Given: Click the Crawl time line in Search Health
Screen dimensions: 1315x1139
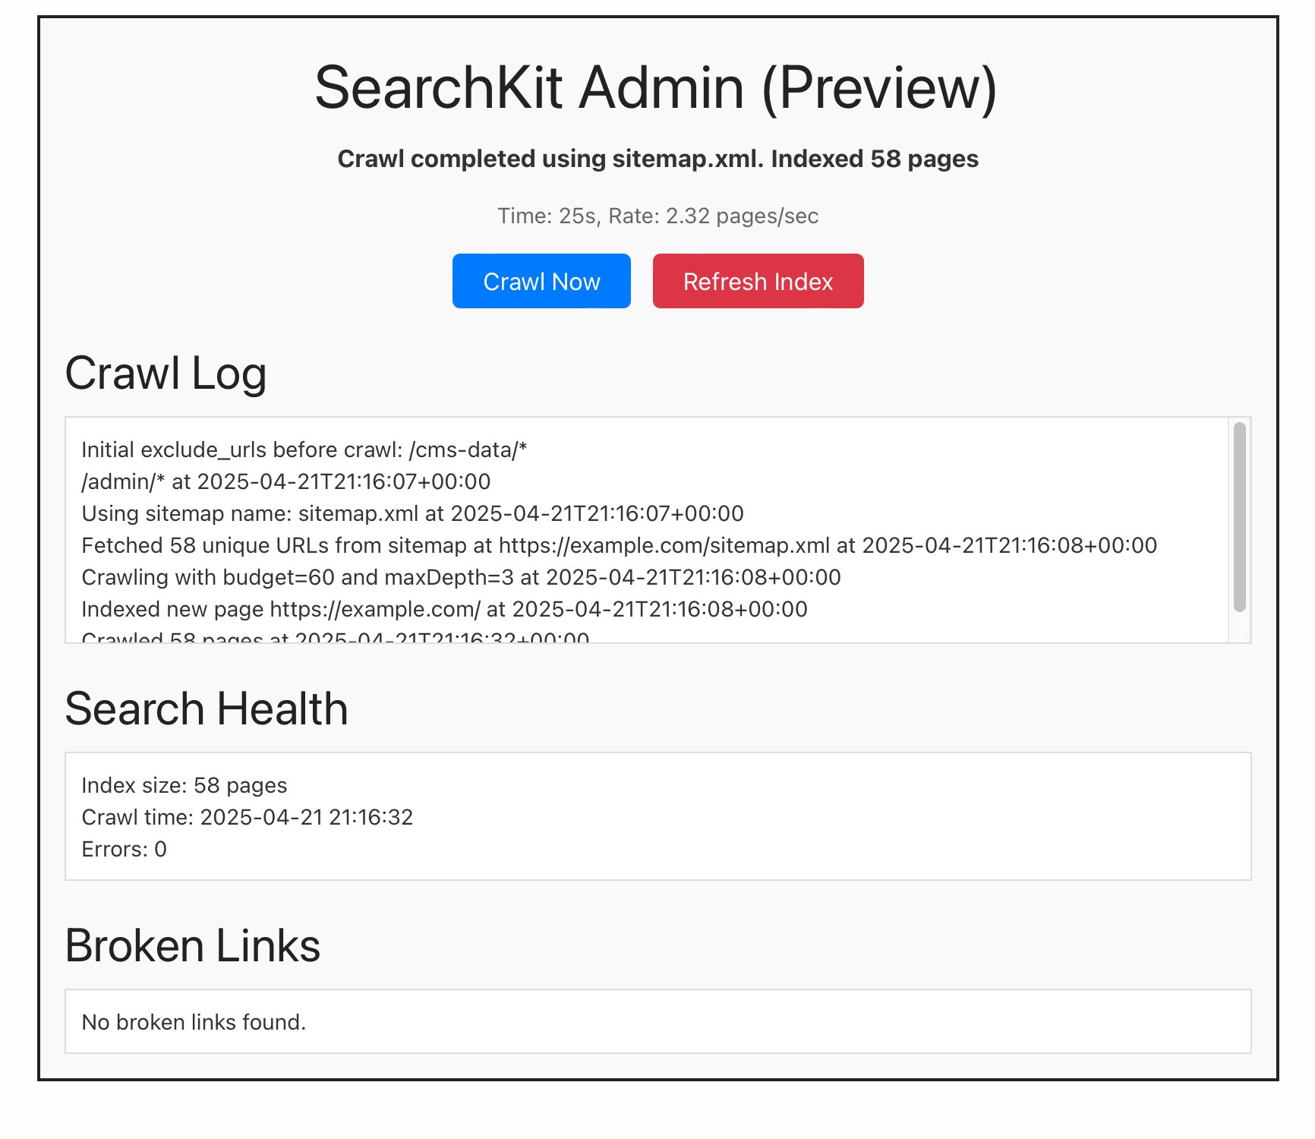Looking at the screenshot, I should [247, 817].
